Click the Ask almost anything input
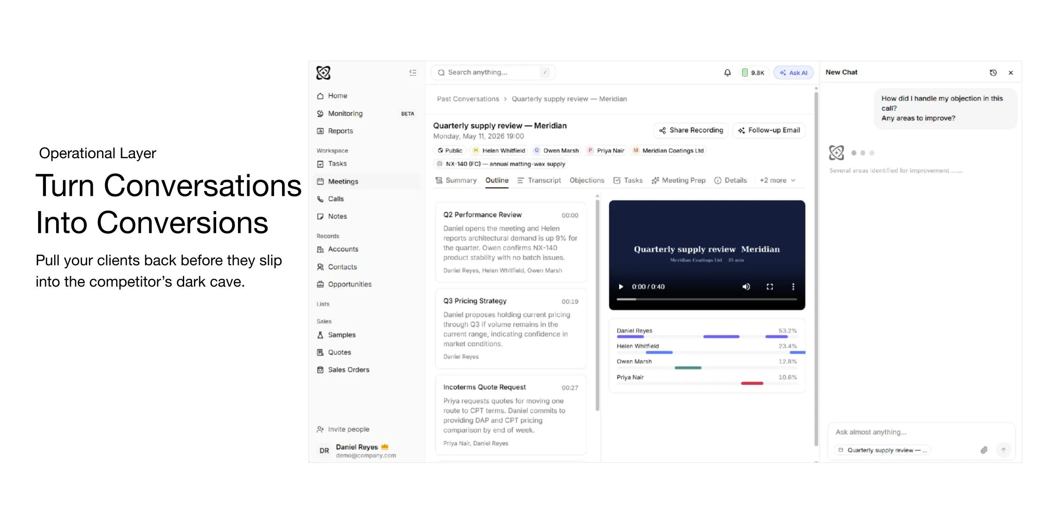This screenshot has width=1038, height=525. pos(921,432)
